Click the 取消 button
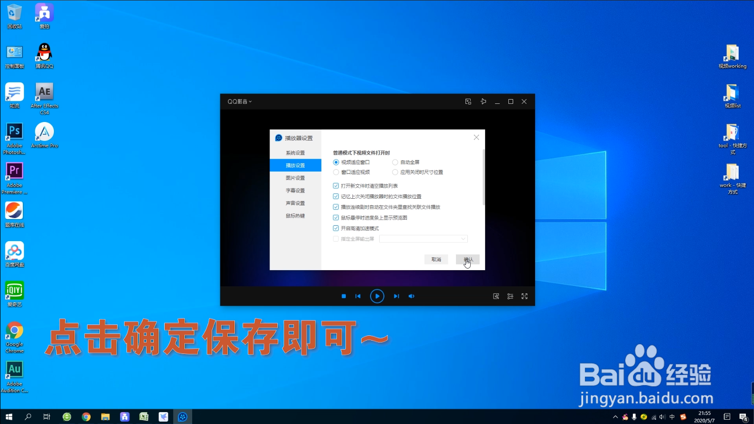This screenshot has width=754, height=424. pyautogui.click(x=436, y=260)
